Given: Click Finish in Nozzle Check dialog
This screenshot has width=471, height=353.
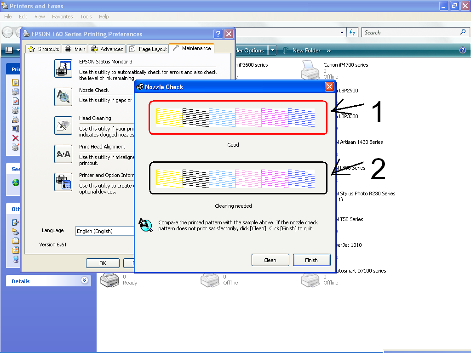Looking at the screenshot, I should [311, 260].
